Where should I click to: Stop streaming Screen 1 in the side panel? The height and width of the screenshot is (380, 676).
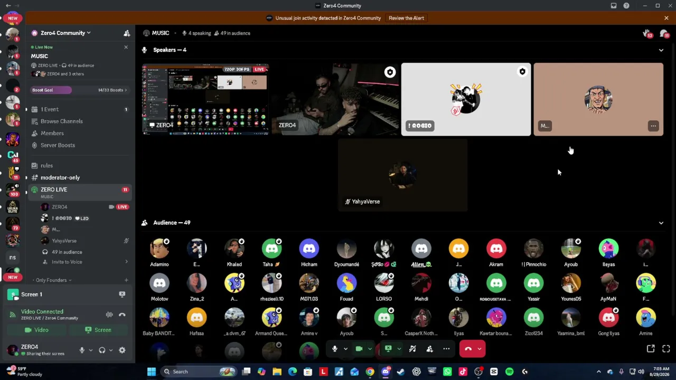point(122,294)
